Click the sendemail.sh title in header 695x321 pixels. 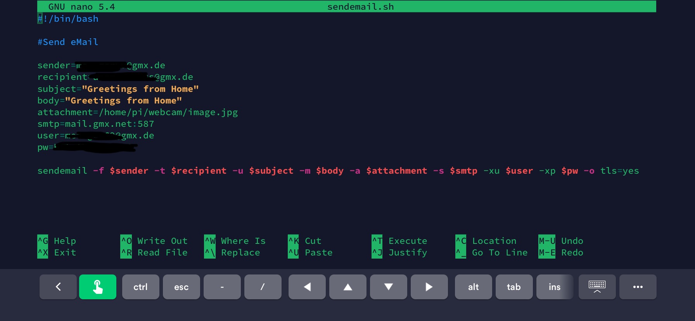[361, 7]
